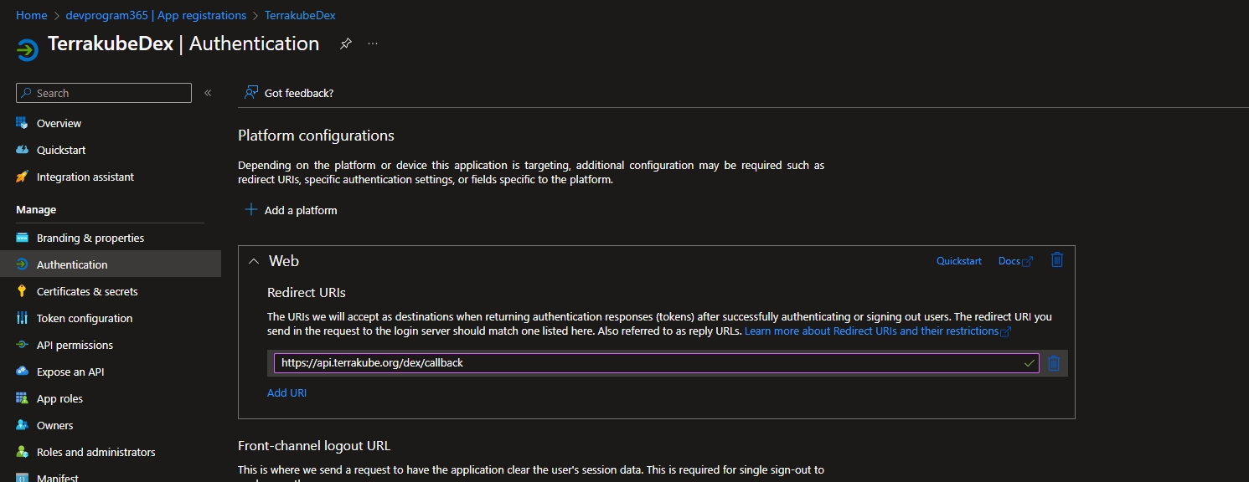Open API permissions section
Viewport: 1249px width, 482px height.
(x=75, y=345)
